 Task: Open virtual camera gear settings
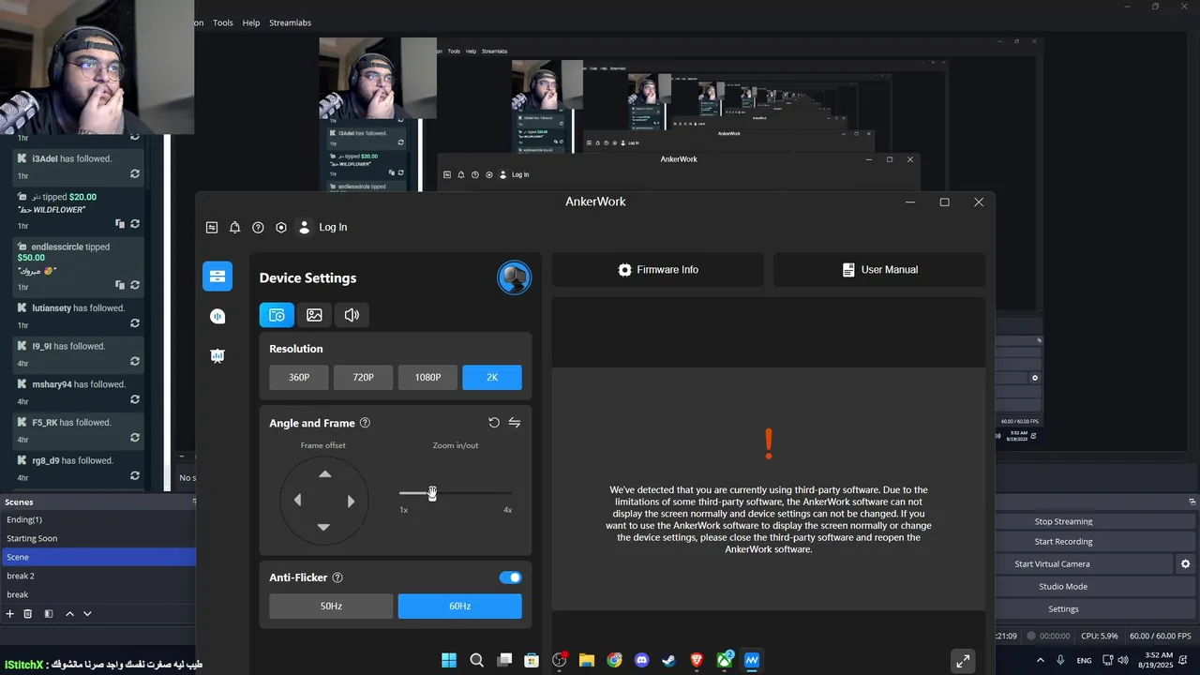pyautogui.click(x=1186, y=564)
